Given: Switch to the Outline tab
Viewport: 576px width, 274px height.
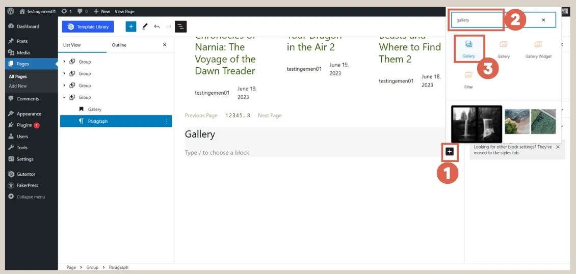Looking at the screenshot, I should point(119,45).
